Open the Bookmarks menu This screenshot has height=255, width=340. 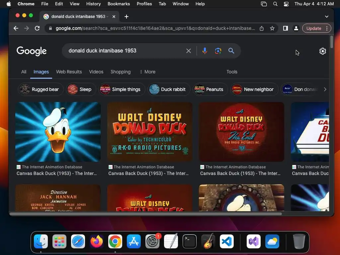click(x=119, y=4)
